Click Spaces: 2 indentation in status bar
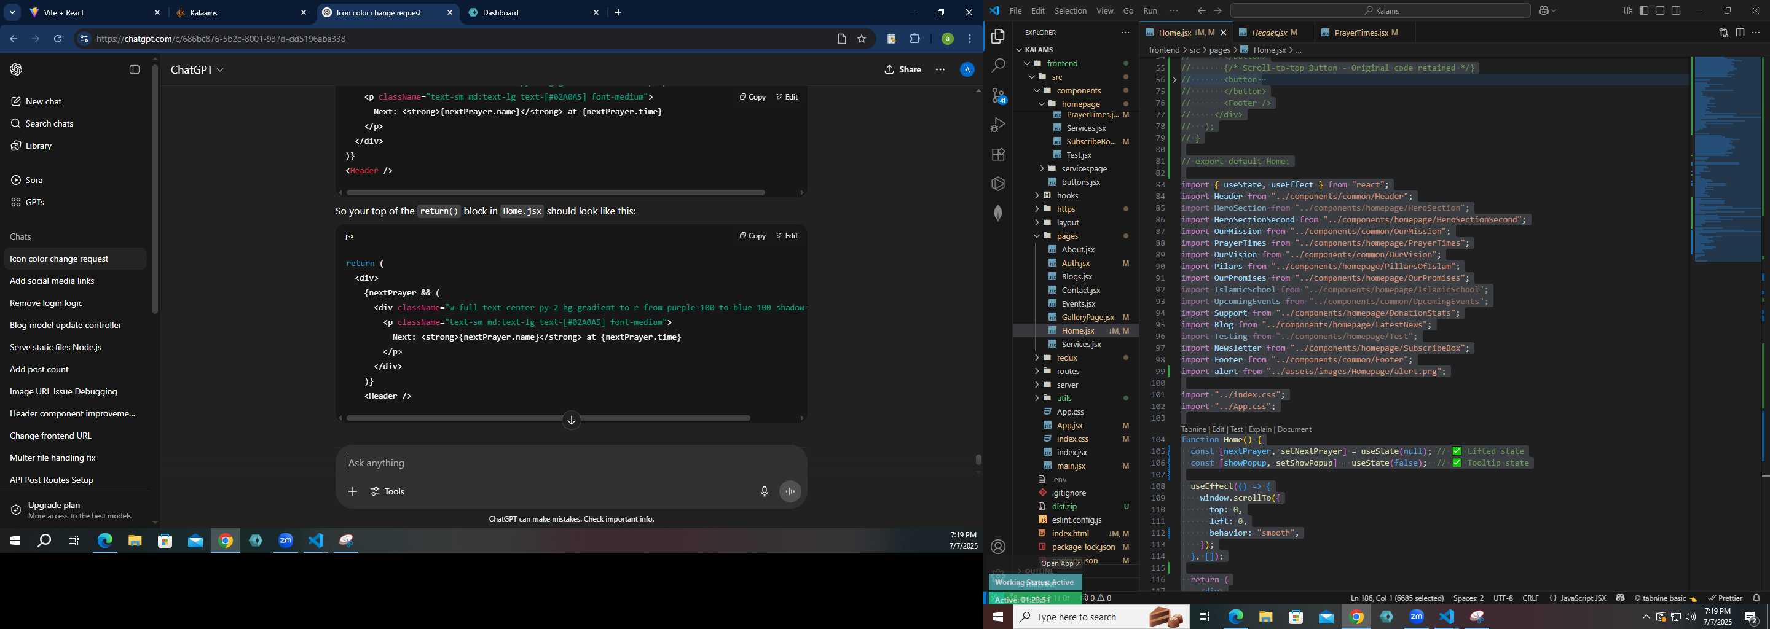This screenshot has width=1770, height=629. pos(1468,598)
